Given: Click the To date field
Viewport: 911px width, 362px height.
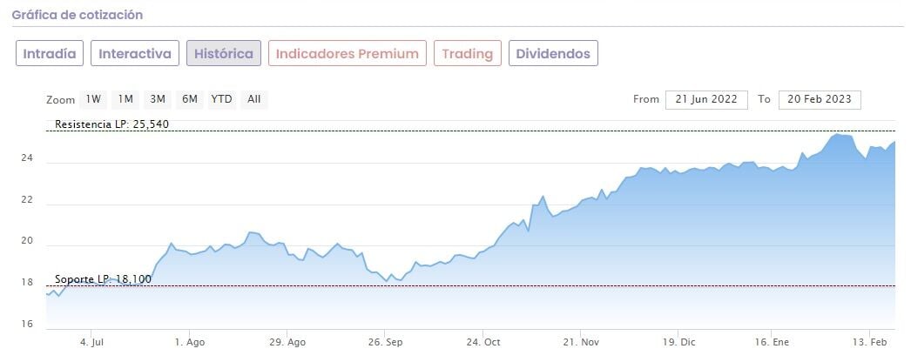Looking at the screenshot, I should point(820,99).
